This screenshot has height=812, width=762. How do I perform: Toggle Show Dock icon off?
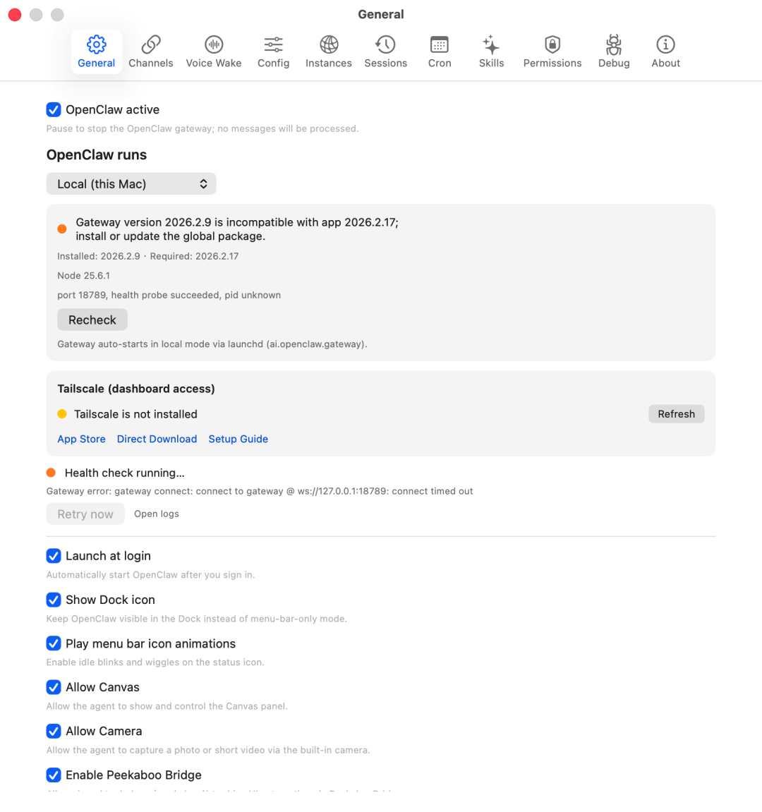pyautogui.click(x=54, y=600)
